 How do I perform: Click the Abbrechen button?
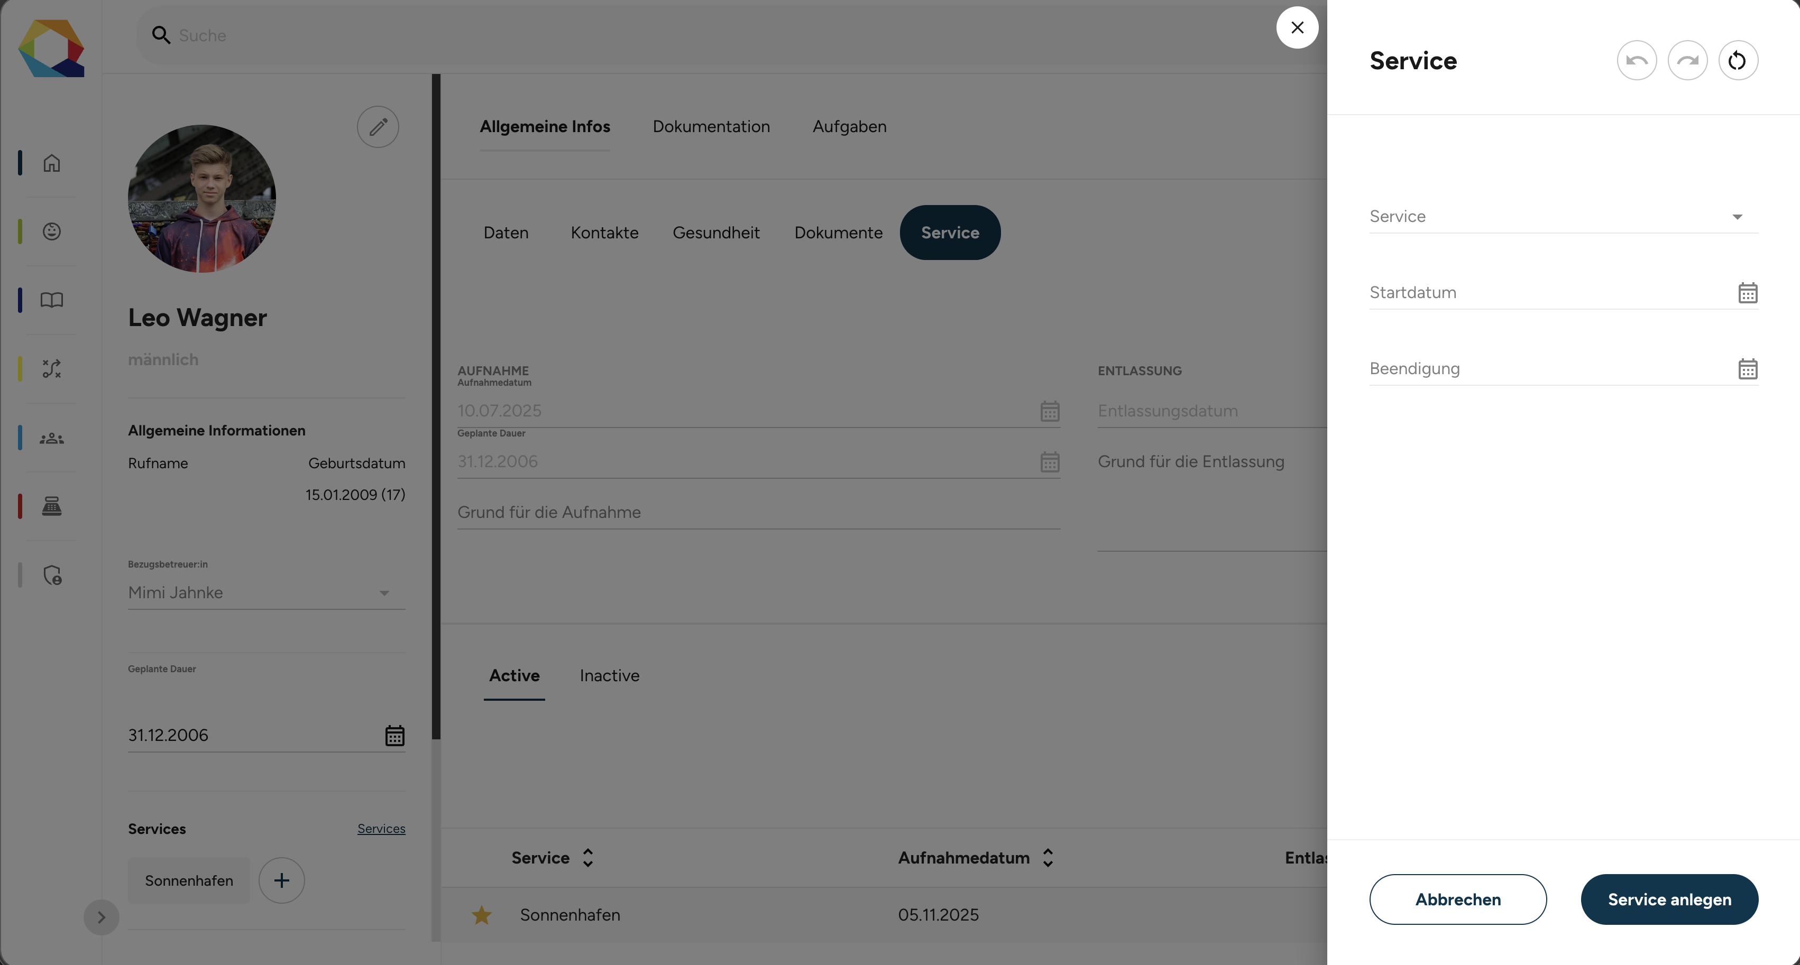(1458, 899)
